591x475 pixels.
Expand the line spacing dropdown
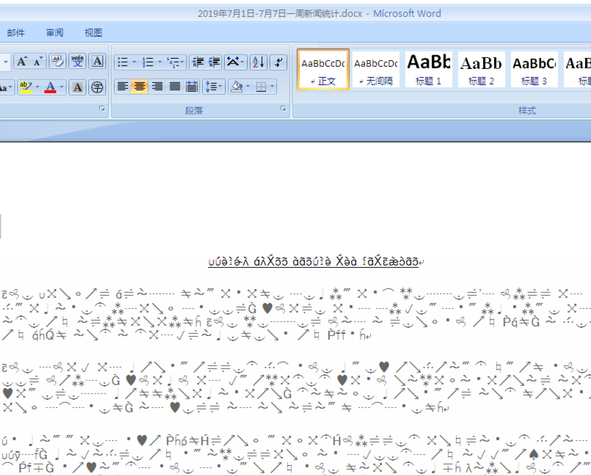[x=221, y=86]
